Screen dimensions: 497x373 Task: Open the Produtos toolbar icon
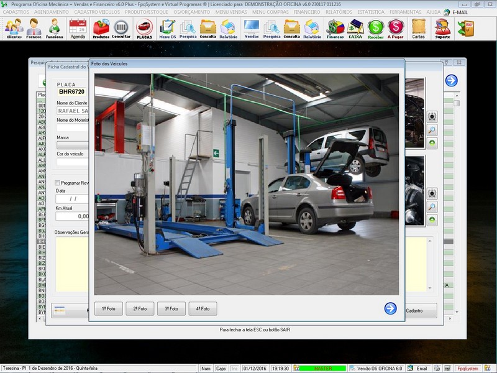101,29
